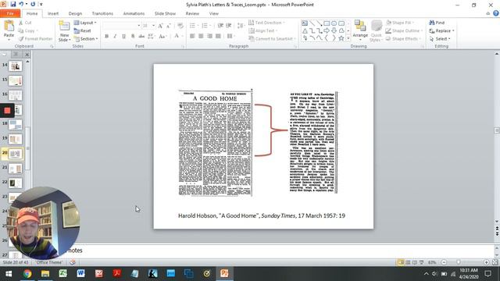
Task: Click the zoom in plus button
Action: (x=486, y=262)
